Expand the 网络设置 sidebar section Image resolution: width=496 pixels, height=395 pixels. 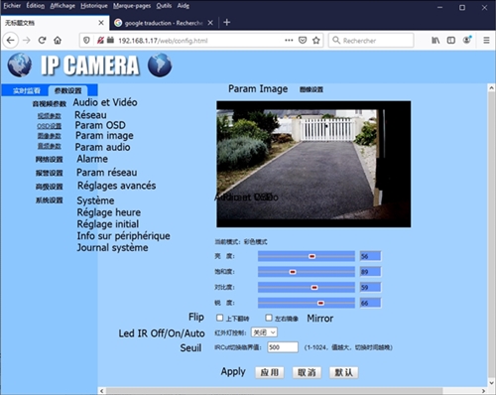[x=50, y=160]
